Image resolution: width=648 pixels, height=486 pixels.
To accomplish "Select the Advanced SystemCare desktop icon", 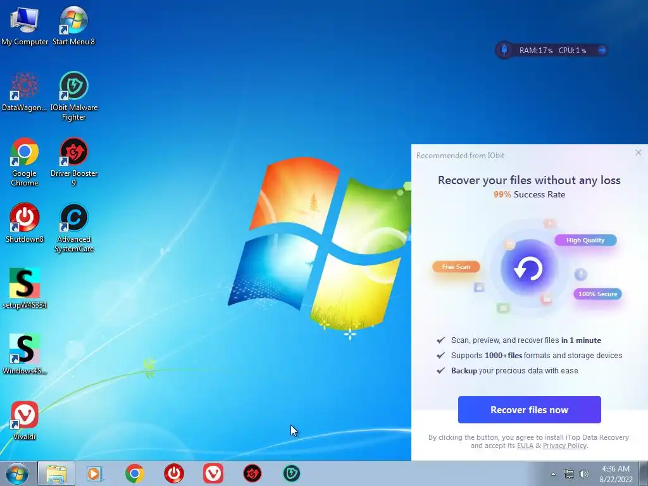I will click(74, 228).
